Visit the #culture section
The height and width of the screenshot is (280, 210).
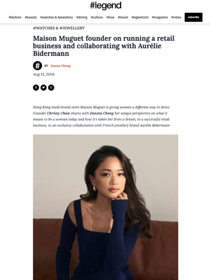coord(97,17)
